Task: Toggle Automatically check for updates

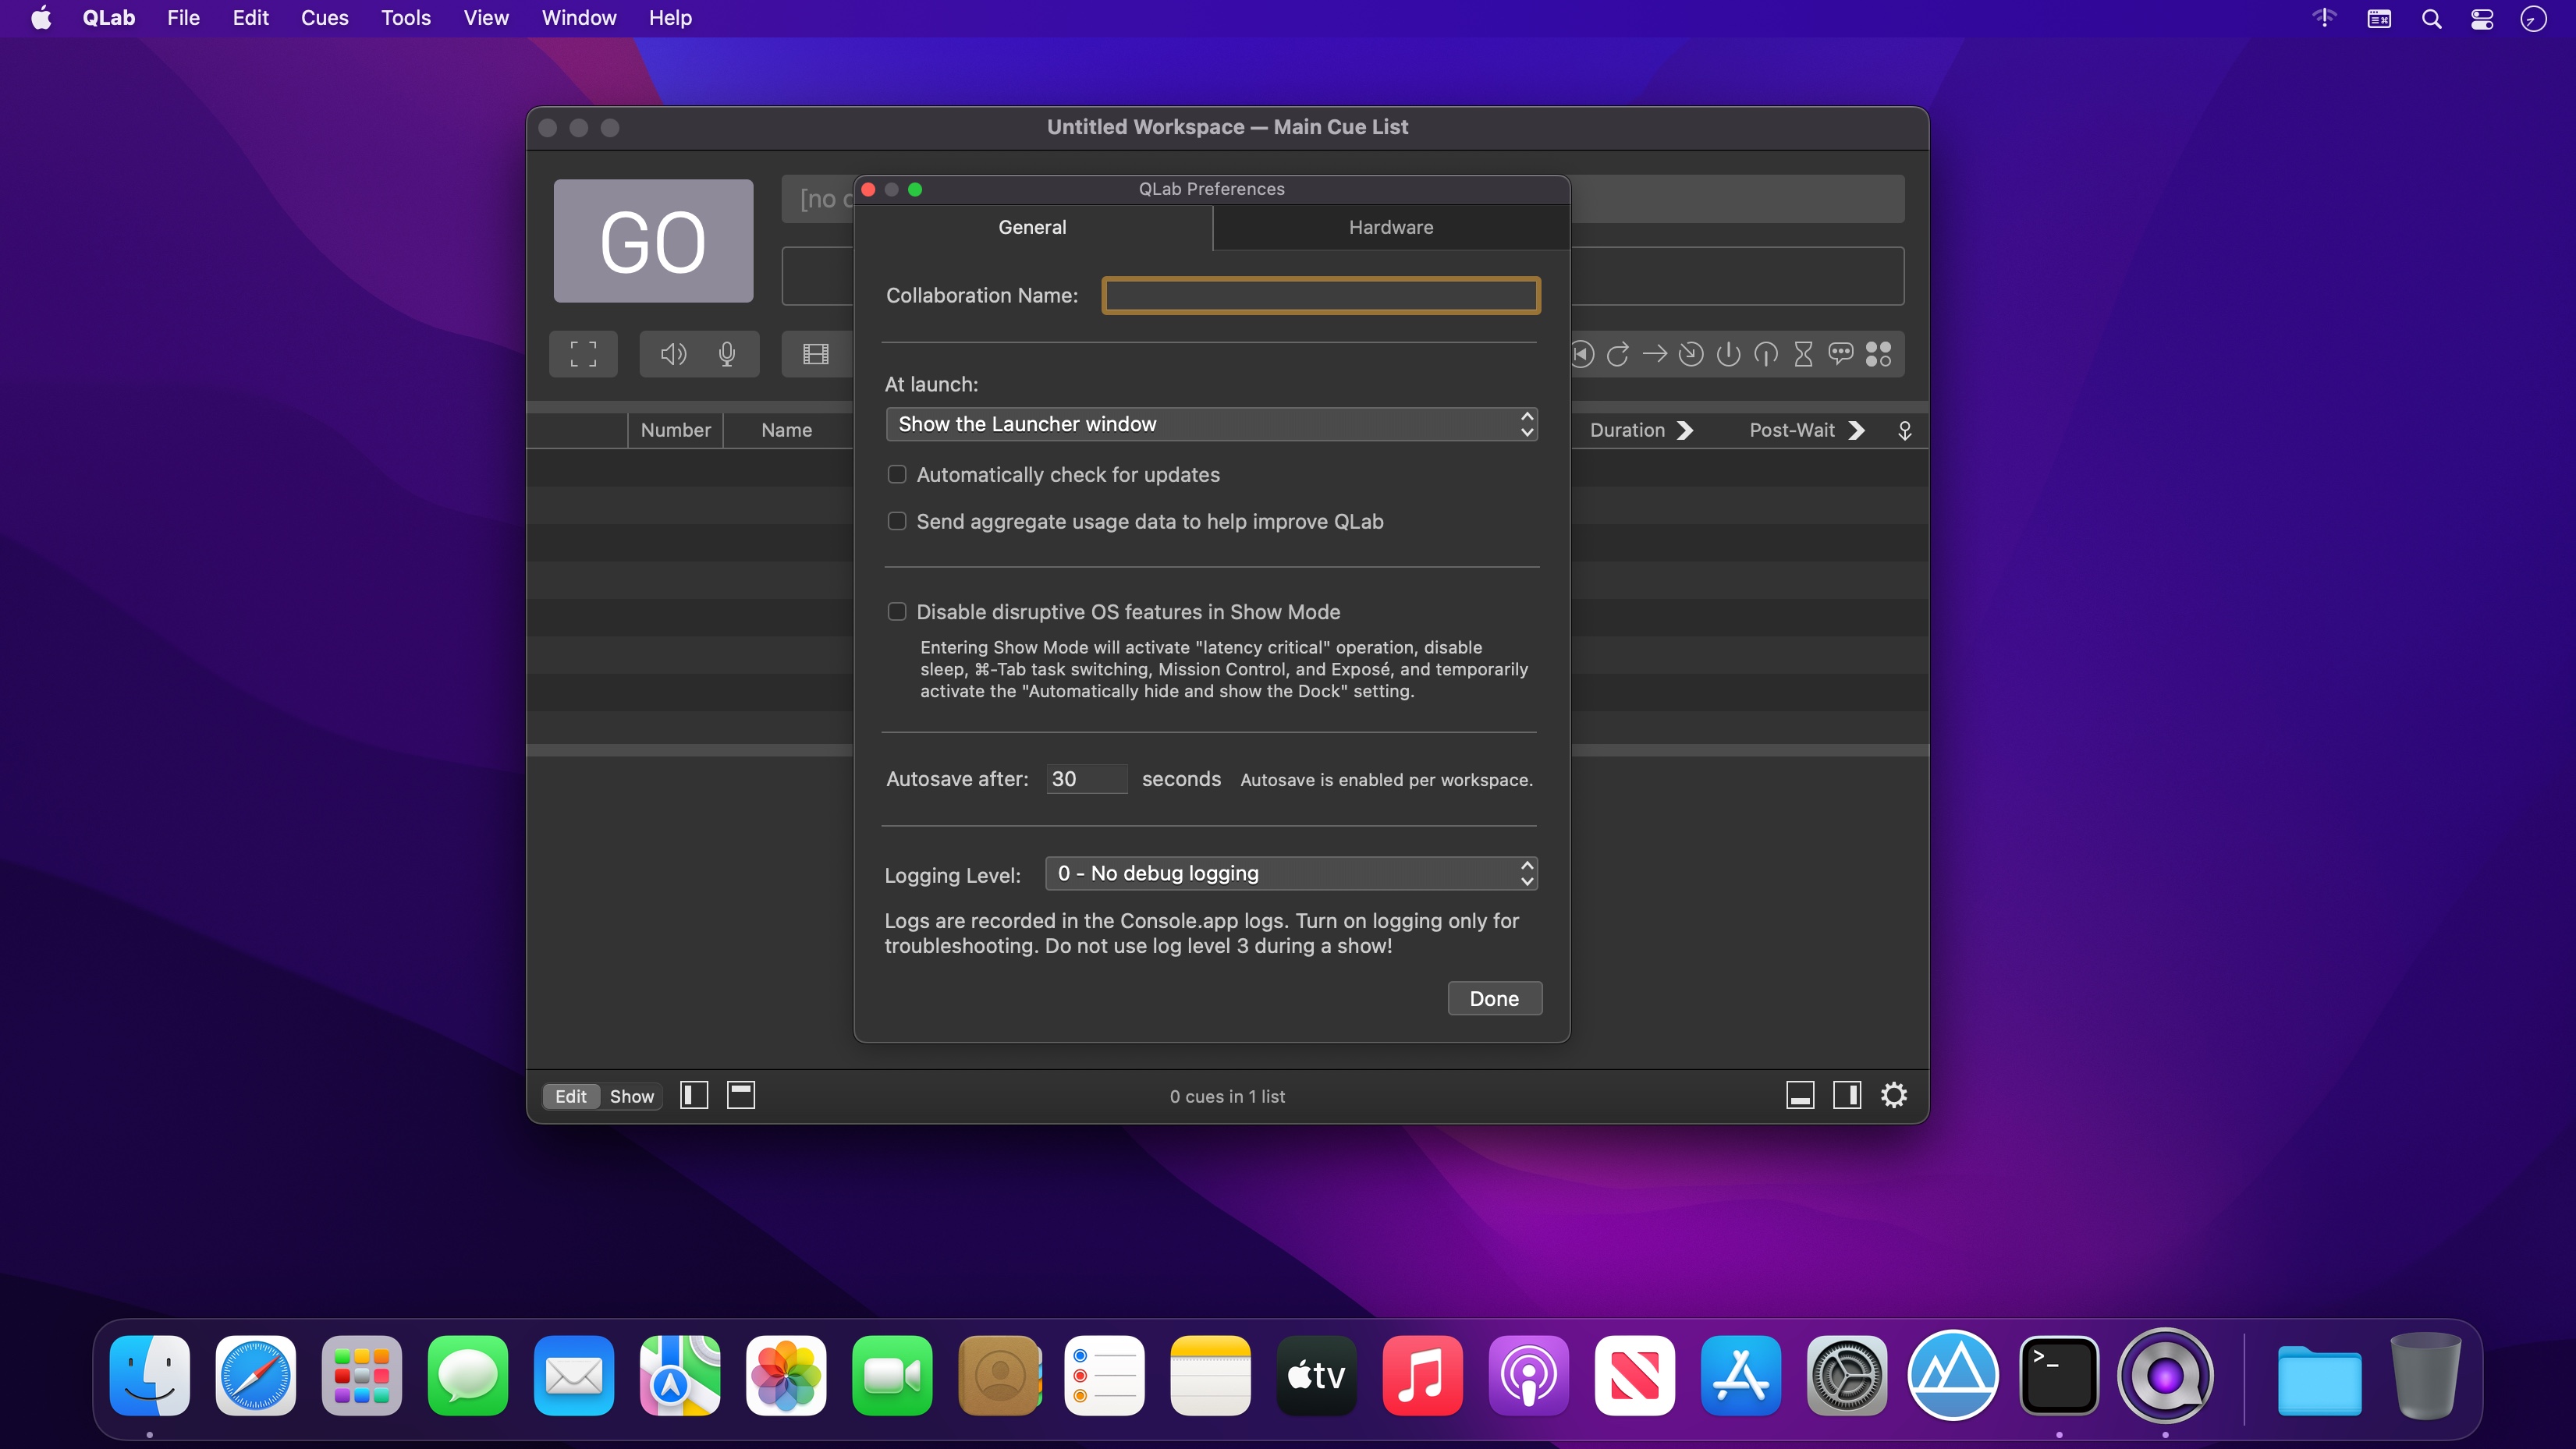Action: tap(896, 474)
